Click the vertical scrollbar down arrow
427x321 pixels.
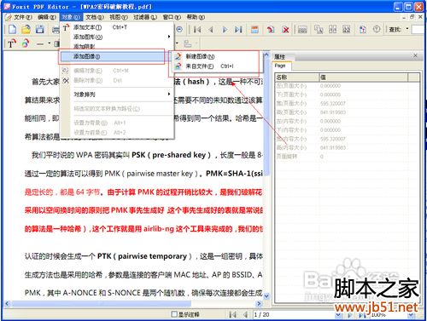(266, 296)
